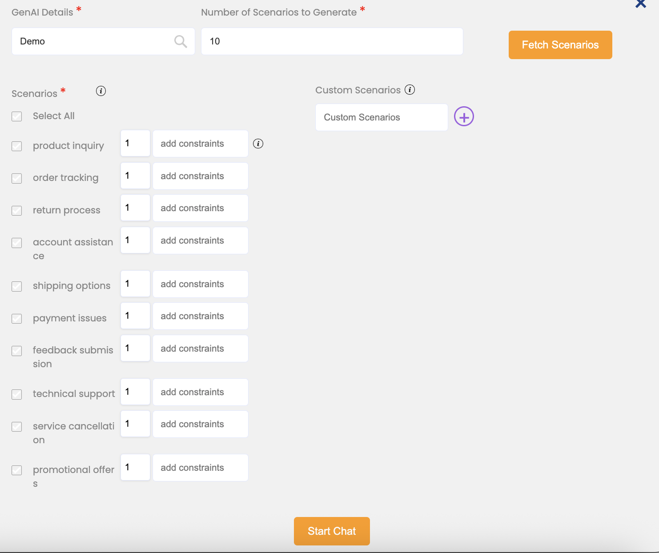659x553 pixels.
Task: Focus the Custom Scenarios text field
Action: [381, 117]
